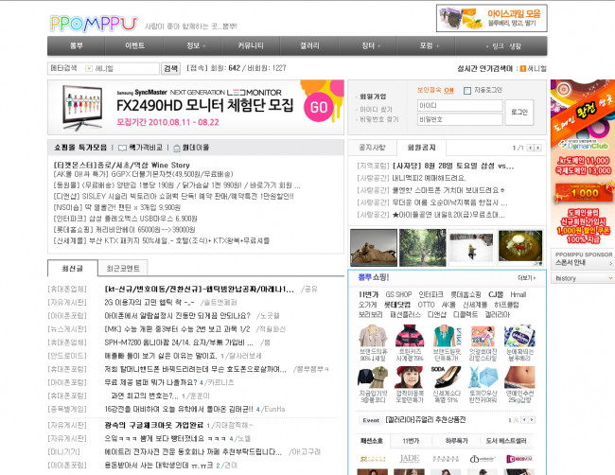
Task: Toggle the 자동로그인 checkbox
Action: [x=467, y=91]
